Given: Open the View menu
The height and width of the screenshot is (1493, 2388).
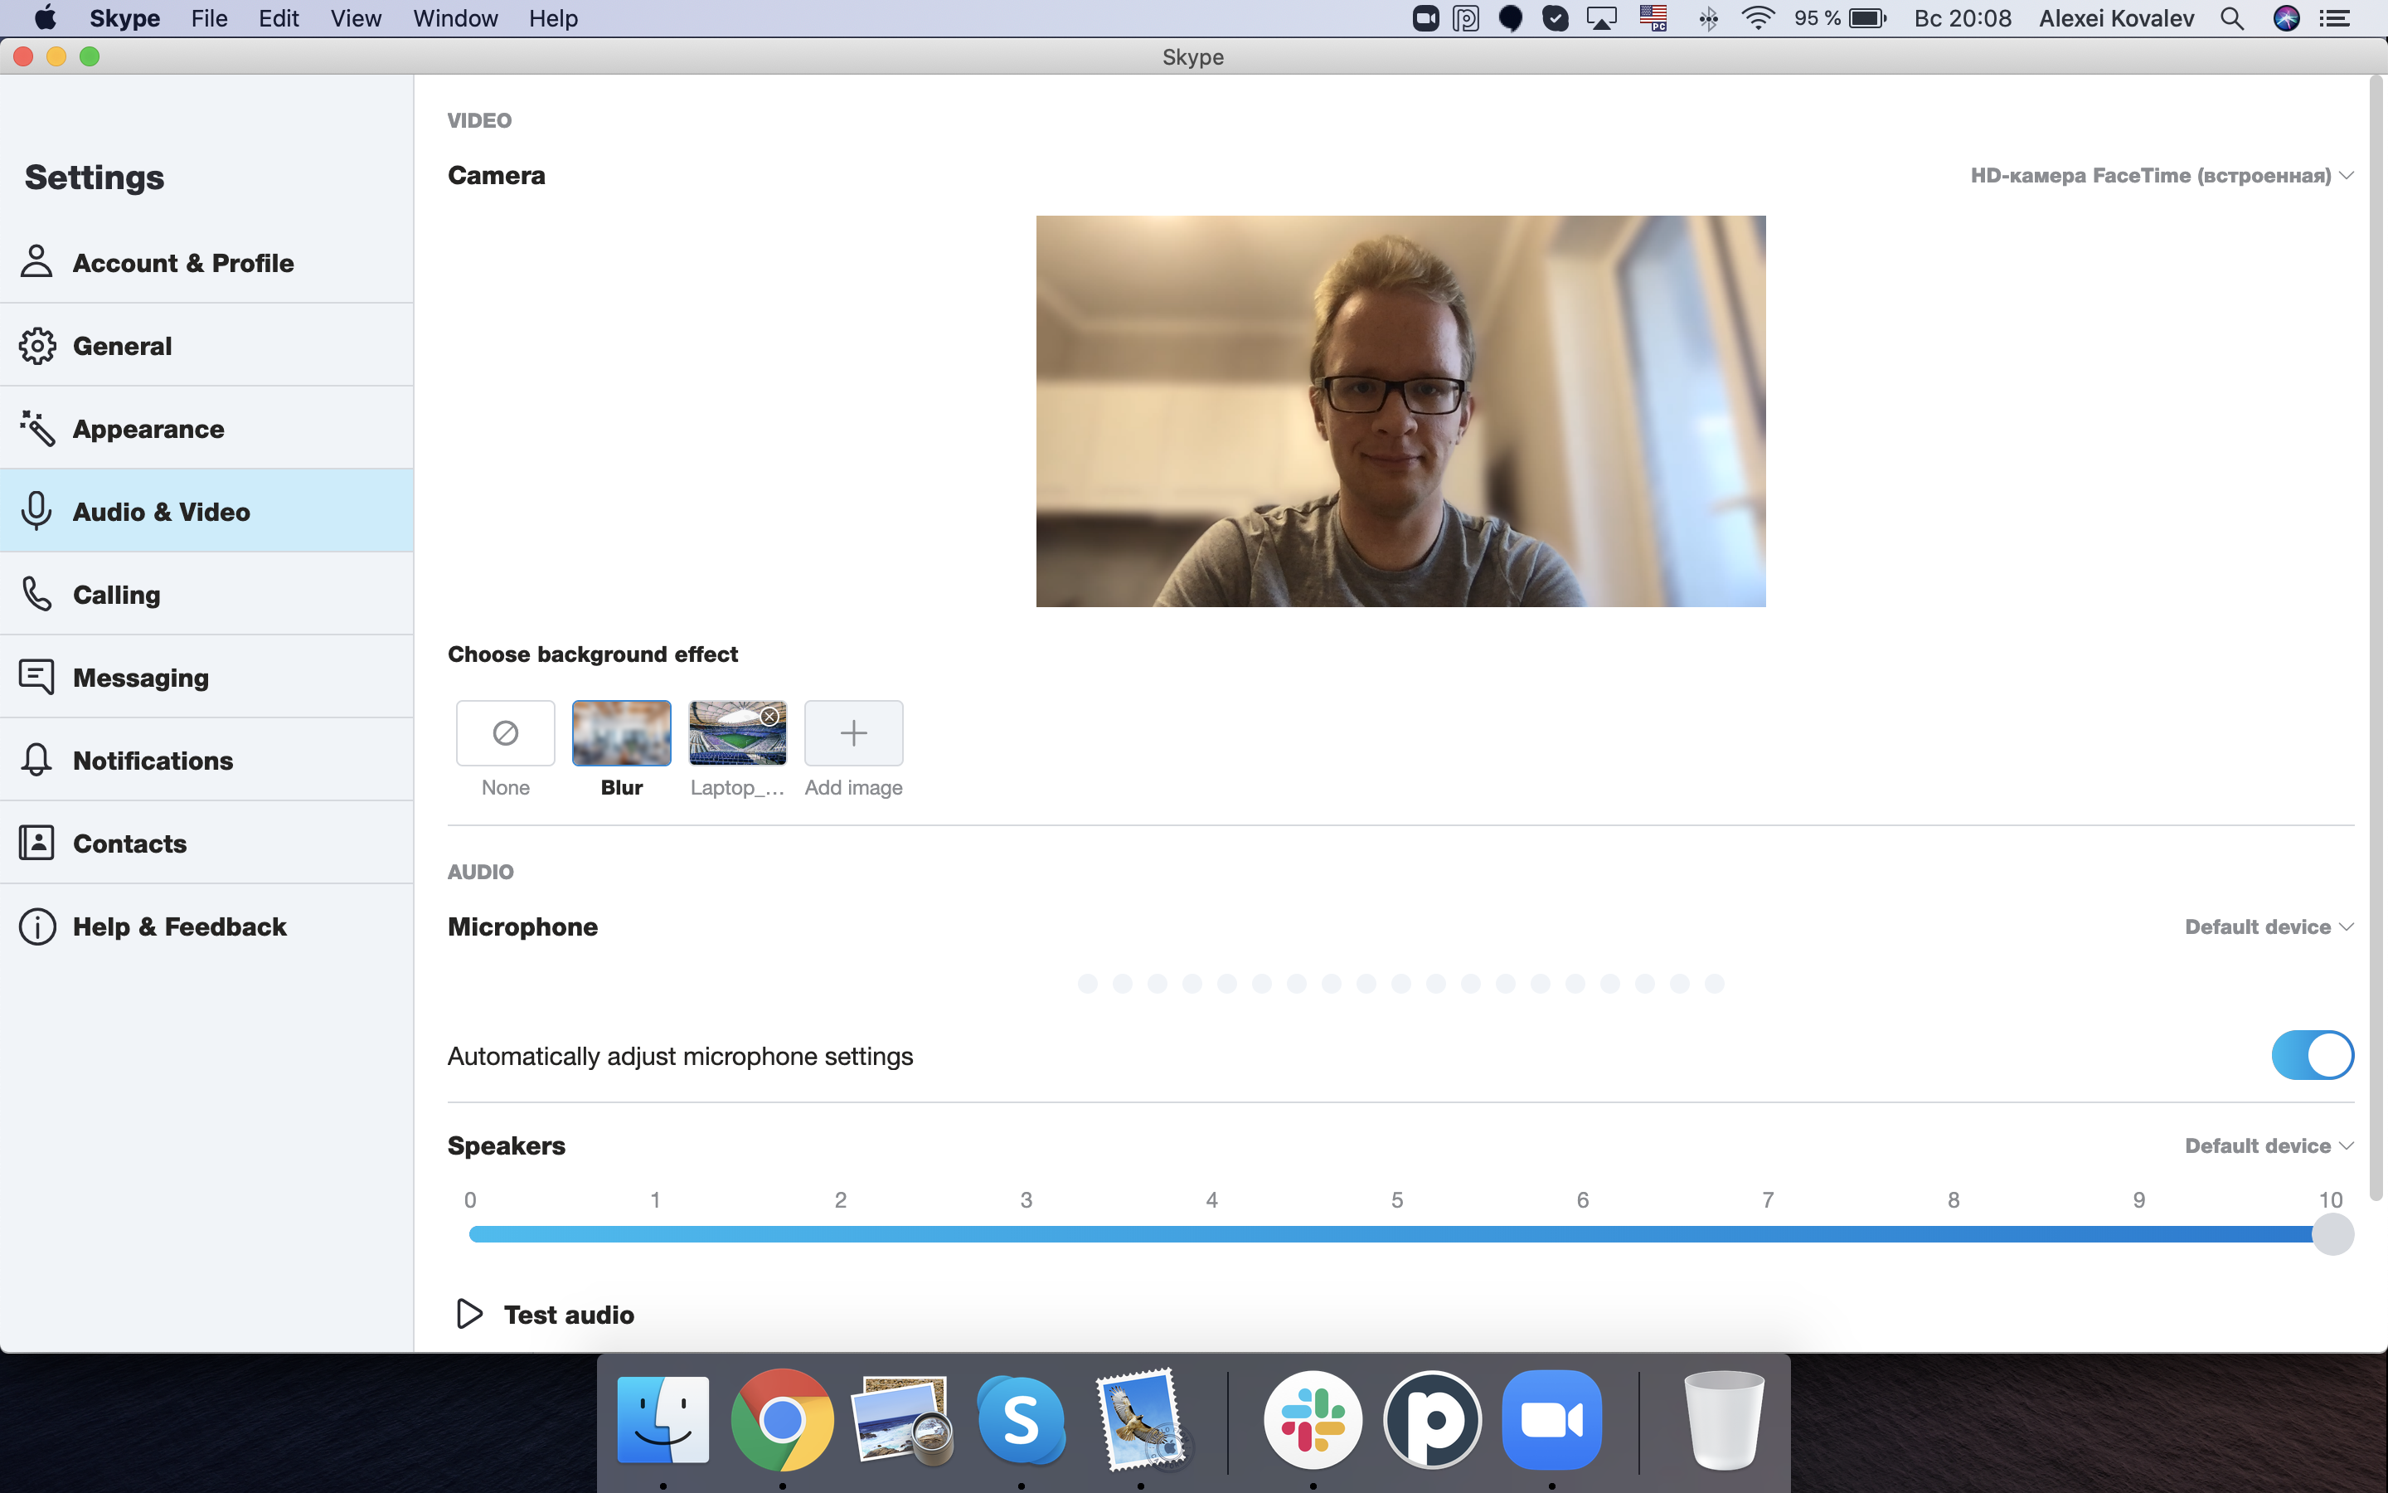Looking at the screenshot, I should [x=355, y=19].
